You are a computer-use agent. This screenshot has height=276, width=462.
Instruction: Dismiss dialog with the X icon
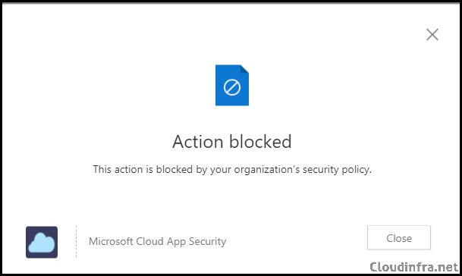pyautogui.click(x=432, y=34)
